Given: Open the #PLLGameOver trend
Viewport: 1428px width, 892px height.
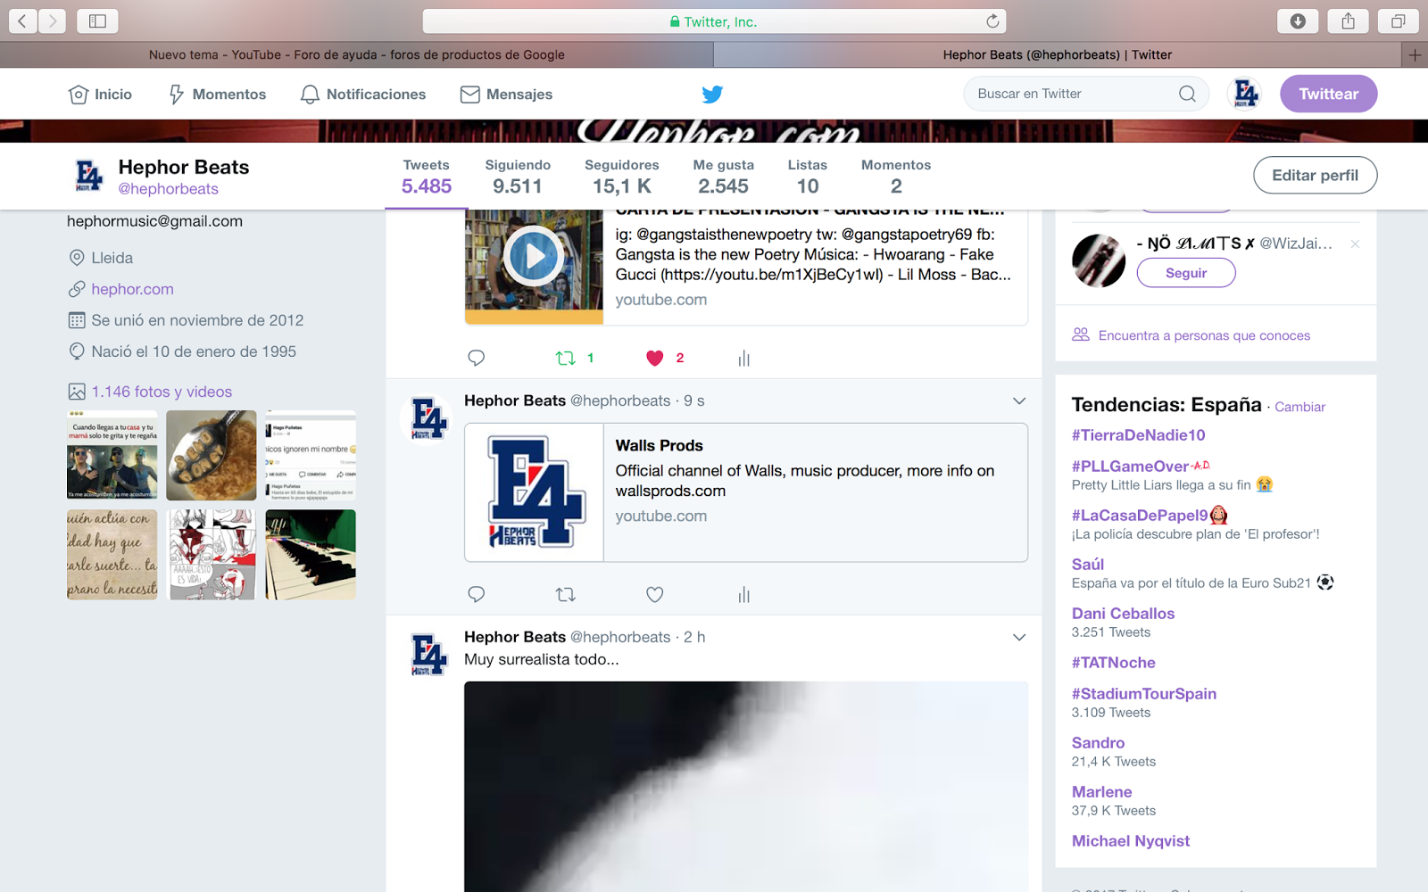Looking at the screenshot, I should (x=1130, y=467).
